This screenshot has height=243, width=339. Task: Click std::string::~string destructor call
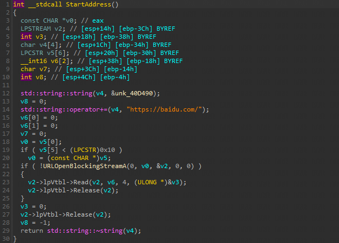[x=85, y=231]
